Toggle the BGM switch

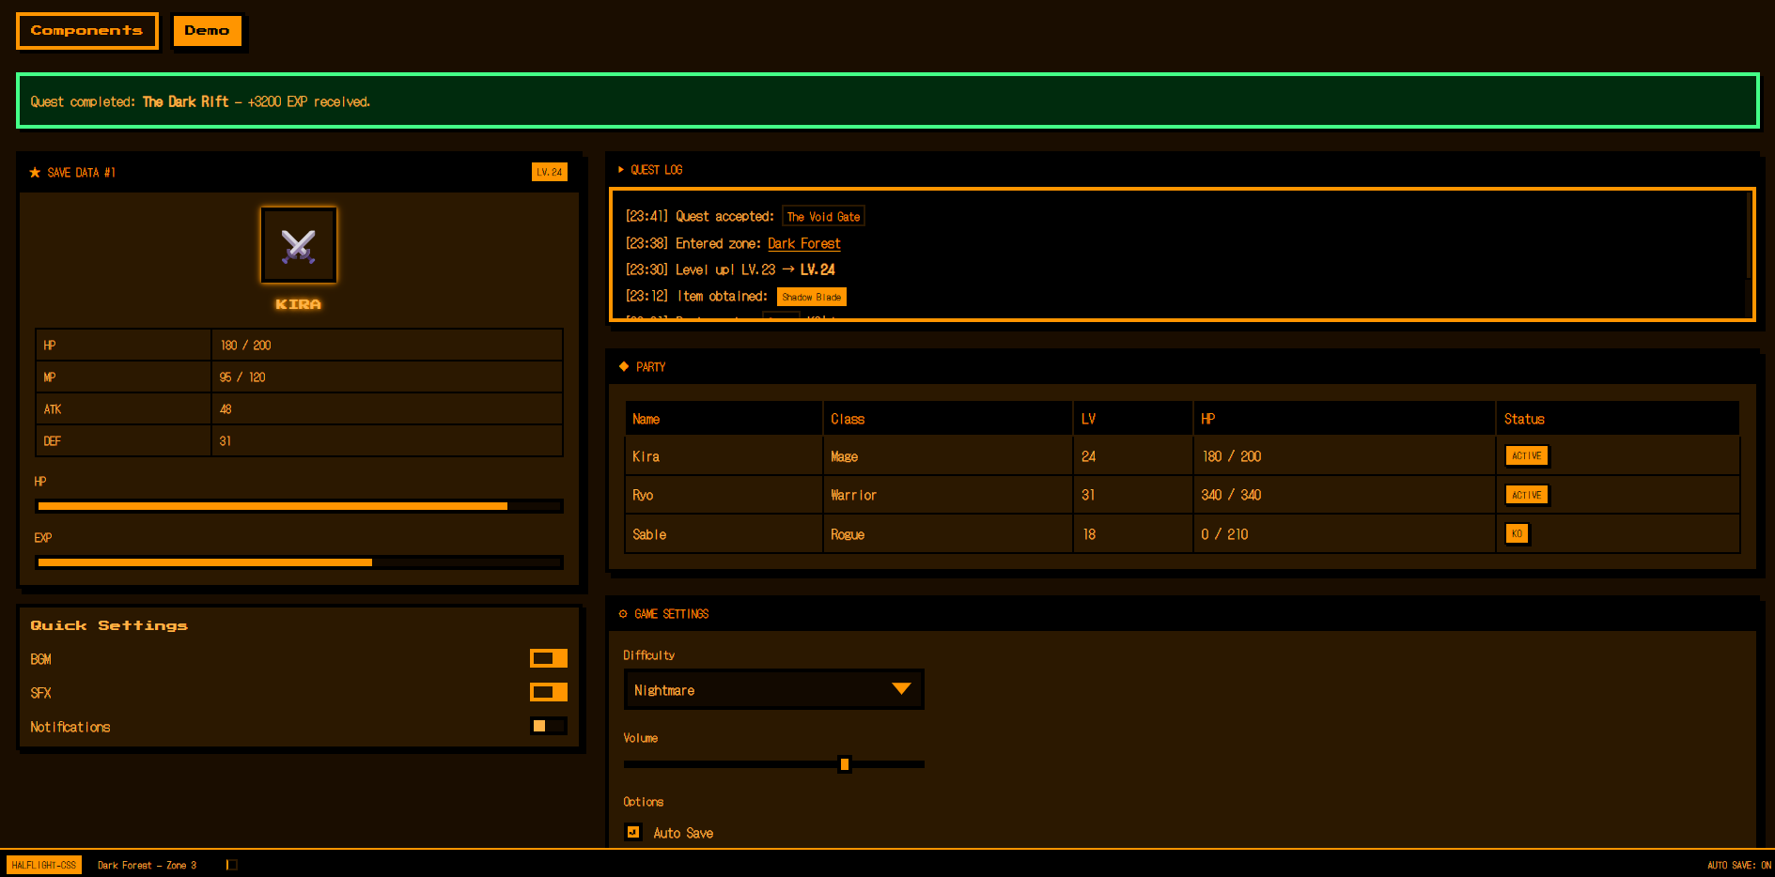pyautogui.click(x=549, y=658)
